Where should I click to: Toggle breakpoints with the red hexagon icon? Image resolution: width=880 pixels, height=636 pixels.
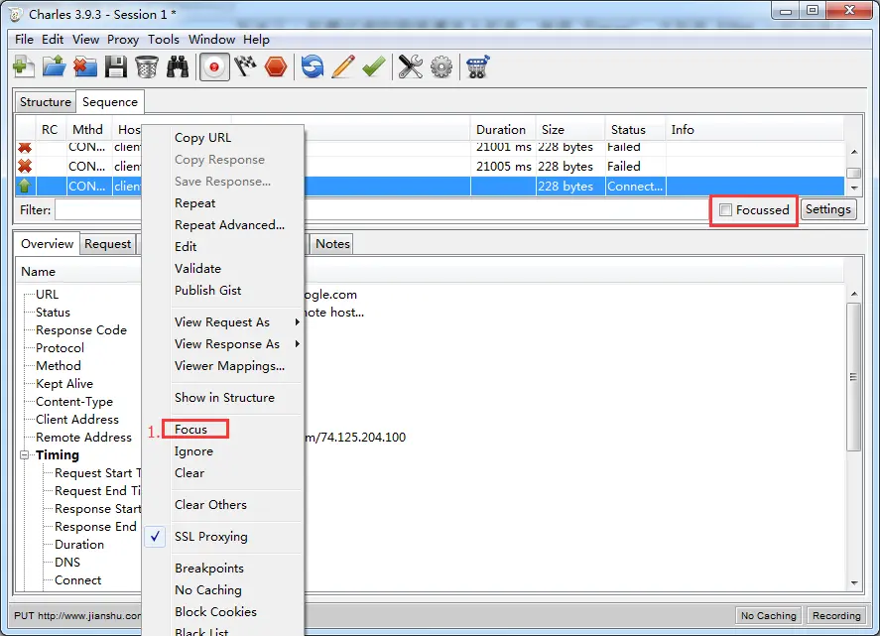(276, 66)
